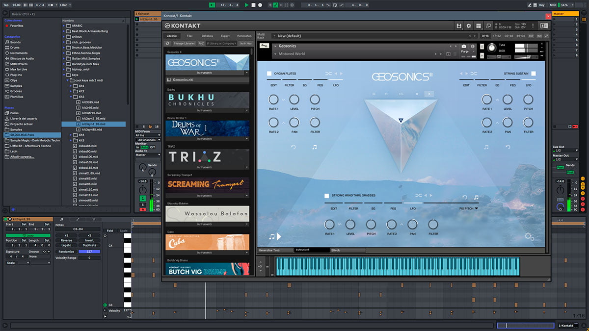
Task: Click the Ableton record button
Action: (260, 5)
